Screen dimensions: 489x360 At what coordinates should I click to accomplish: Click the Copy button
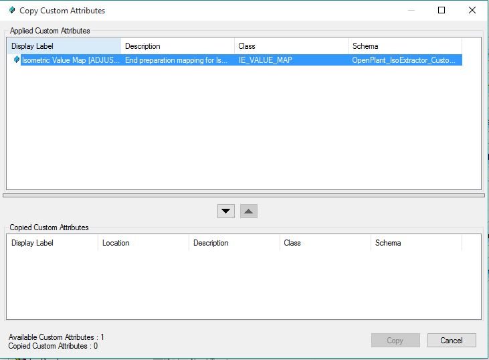pos(395,341)
